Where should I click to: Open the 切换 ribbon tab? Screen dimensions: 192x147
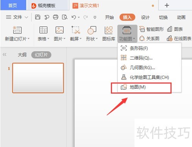pos(163,17)
